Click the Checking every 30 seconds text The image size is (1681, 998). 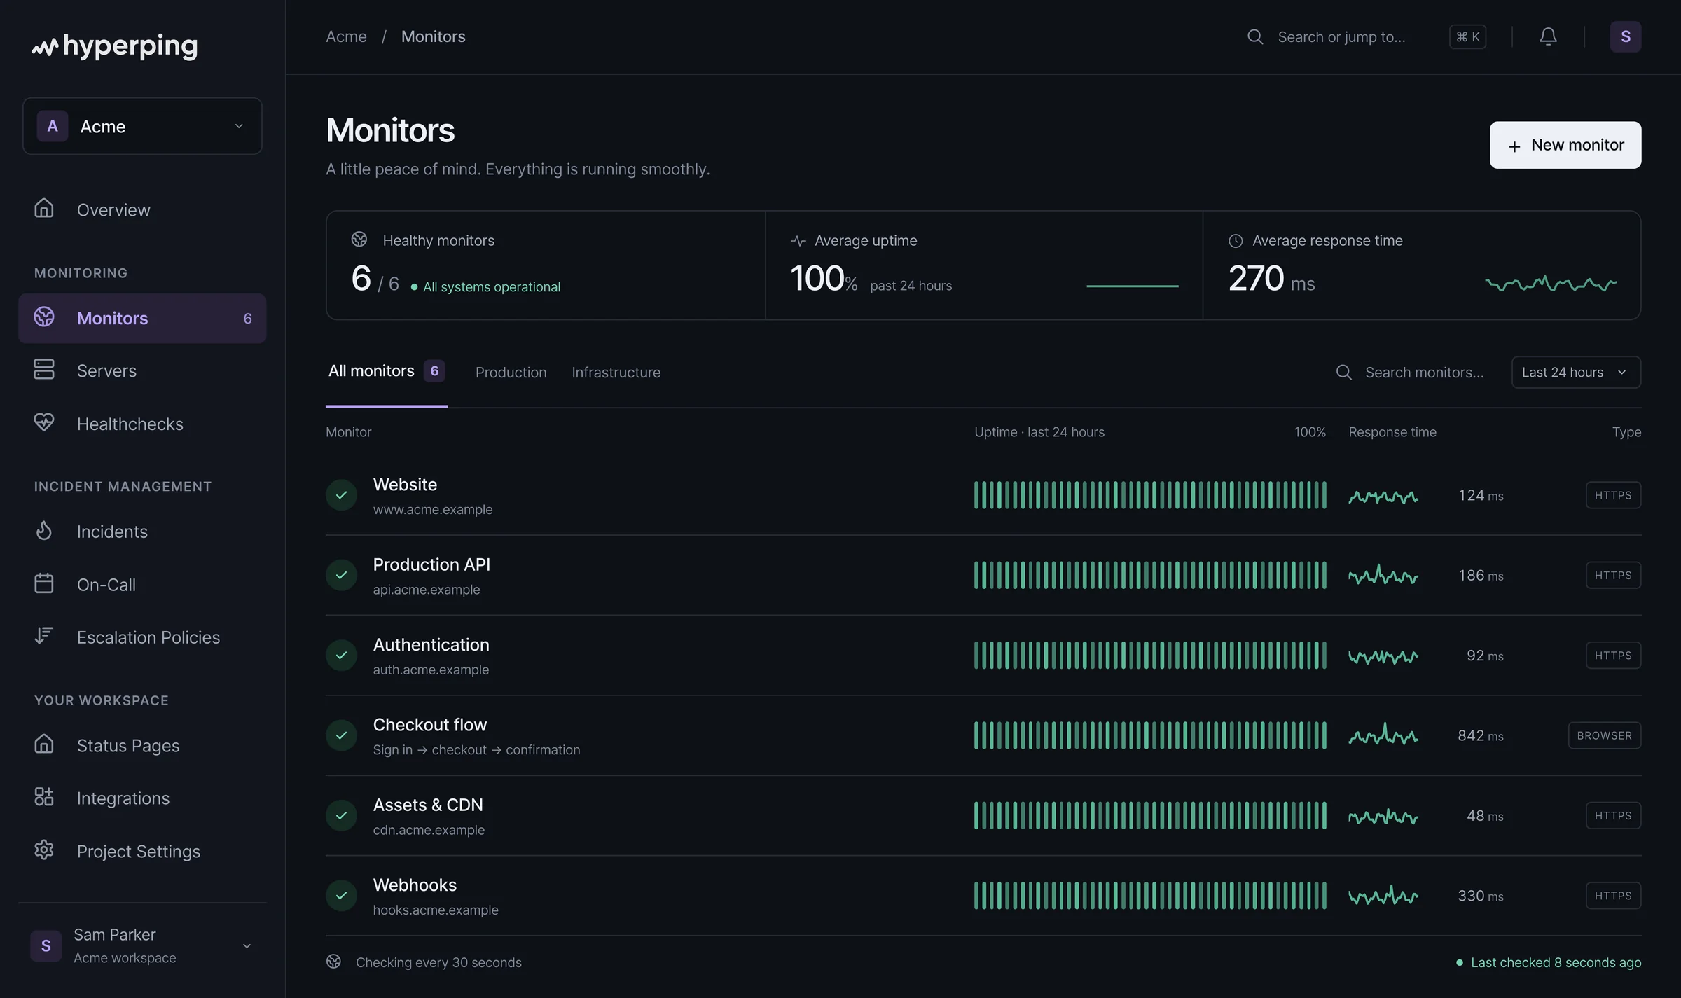tap(438, 962)
